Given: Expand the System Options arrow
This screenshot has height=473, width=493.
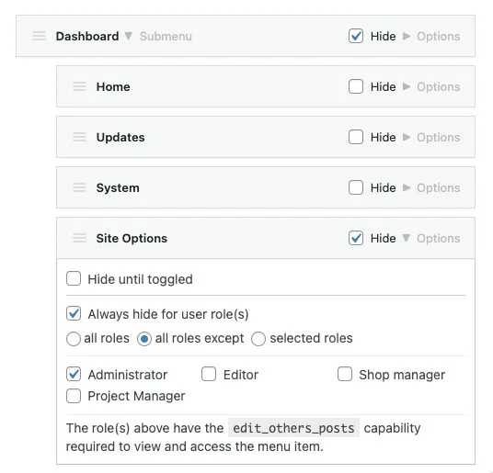Looking at the screenshot, I should point(407,187).
